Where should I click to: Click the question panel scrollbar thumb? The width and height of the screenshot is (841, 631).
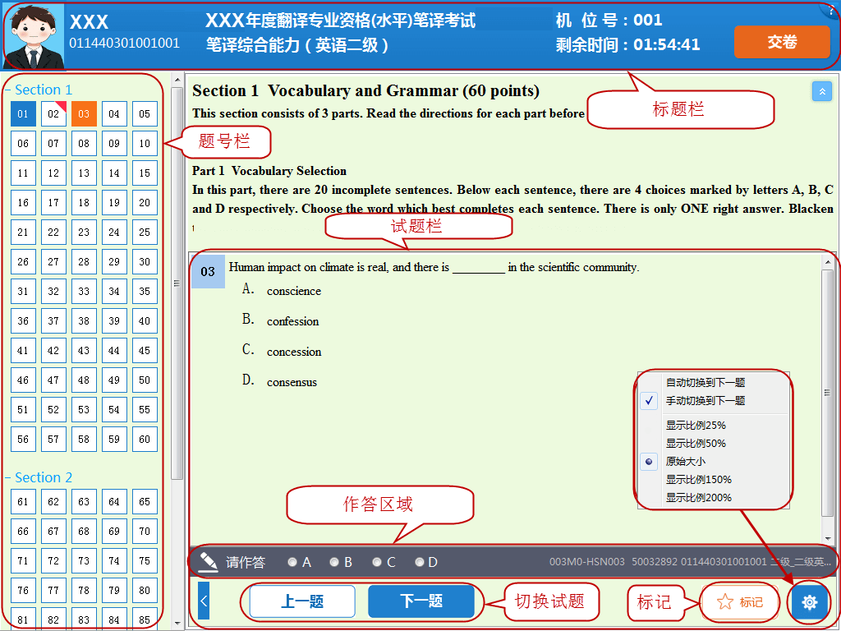828,393
